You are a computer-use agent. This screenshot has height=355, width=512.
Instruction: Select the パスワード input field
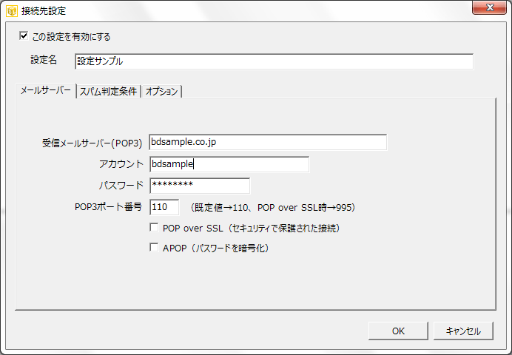coord(200,186)
